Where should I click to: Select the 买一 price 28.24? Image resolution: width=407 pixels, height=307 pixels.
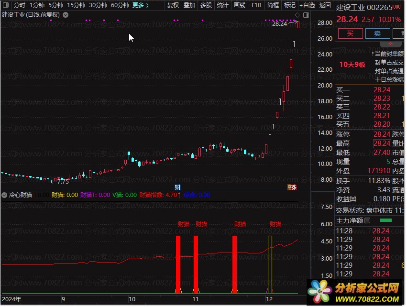(x=382, y=90)
